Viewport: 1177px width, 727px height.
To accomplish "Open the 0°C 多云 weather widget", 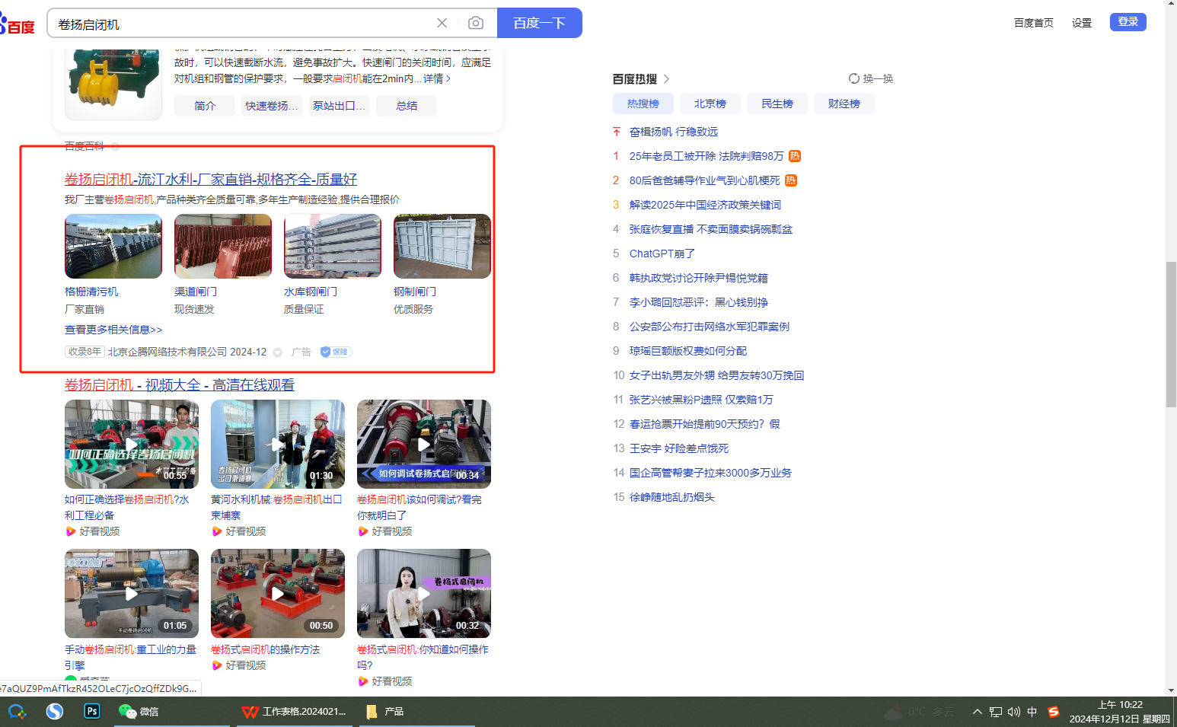I will 919,712.
